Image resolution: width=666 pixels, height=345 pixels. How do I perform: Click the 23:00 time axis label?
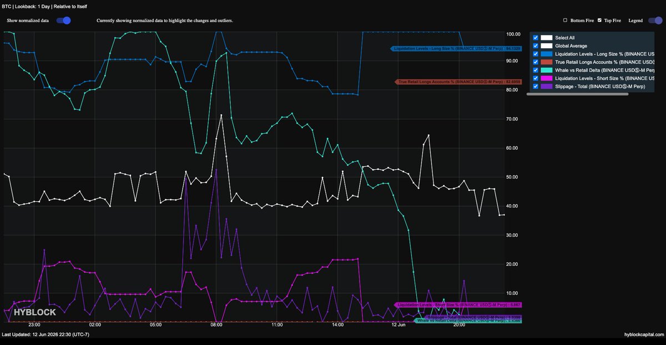pos(34,325)
